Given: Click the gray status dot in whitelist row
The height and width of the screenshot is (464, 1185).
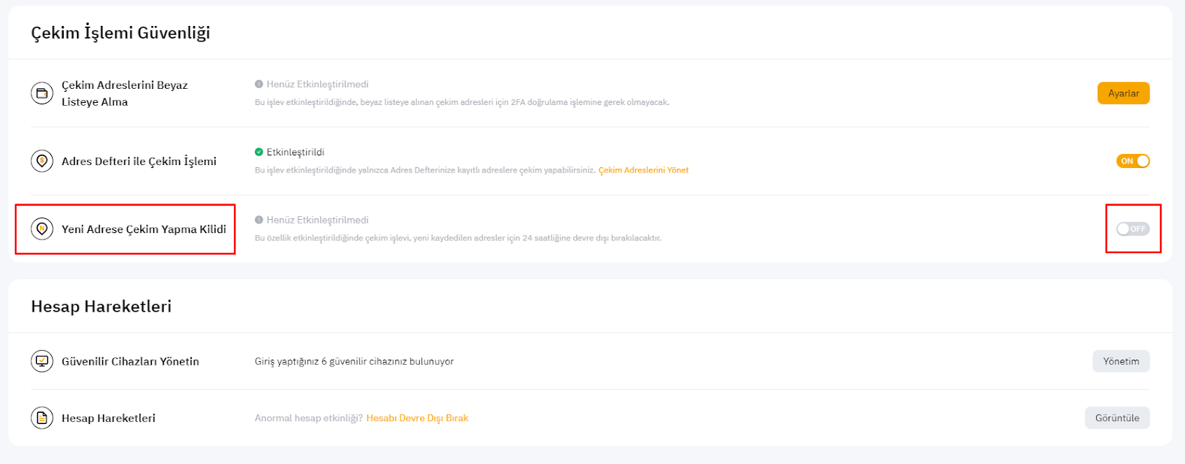Looking at the screenshot, I should (x=259, y=84).
